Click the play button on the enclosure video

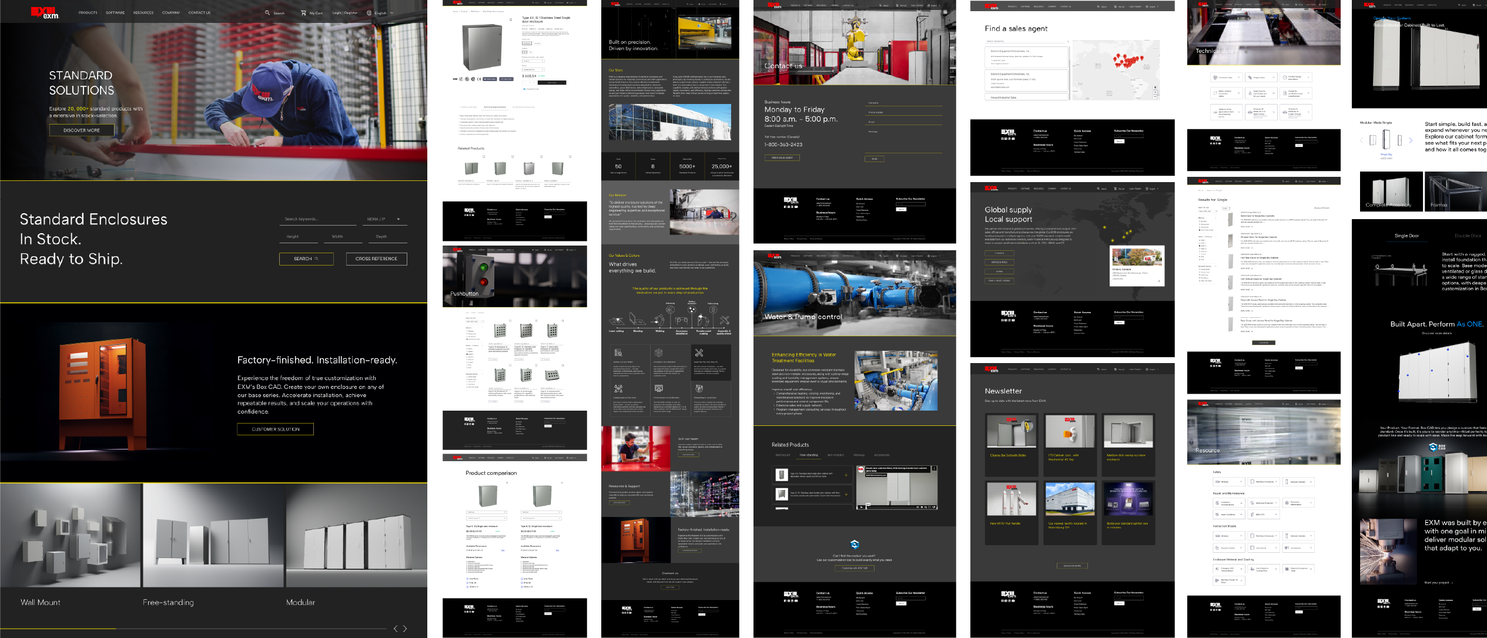click(862, 507)
